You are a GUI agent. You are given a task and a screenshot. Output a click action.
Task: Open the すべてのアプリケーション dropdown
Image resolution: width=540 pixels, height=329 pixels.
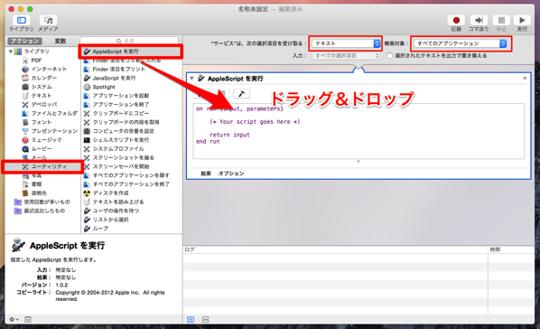[461, 43]
